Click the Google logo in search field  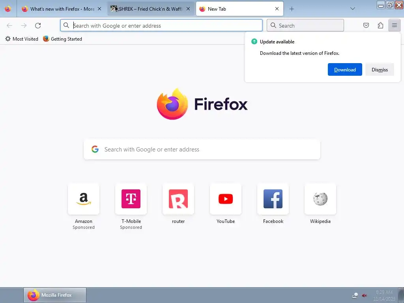click(95, 149)
